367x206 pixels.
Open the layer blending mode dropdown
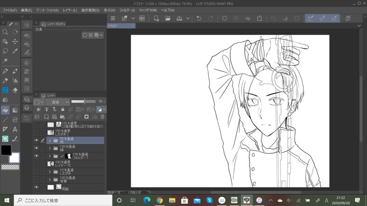57,101
